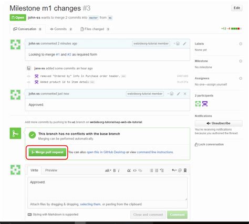Expand ellipsis on removed Ordered by commit
249x224 pixels.
pos(123,76)
